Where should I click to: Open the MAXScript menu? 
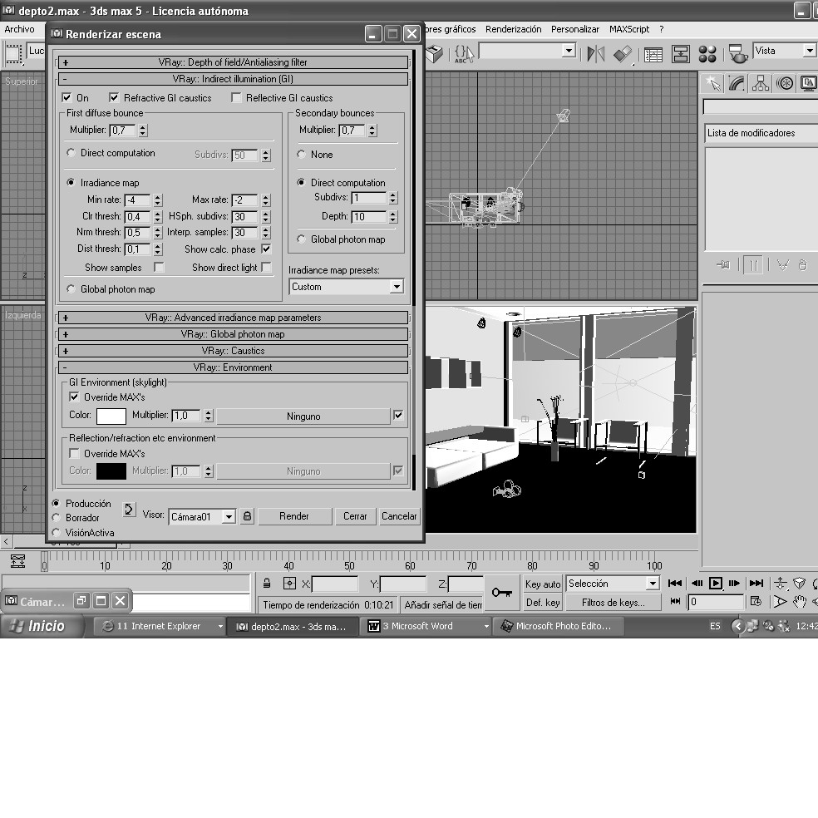coord(629,29)
